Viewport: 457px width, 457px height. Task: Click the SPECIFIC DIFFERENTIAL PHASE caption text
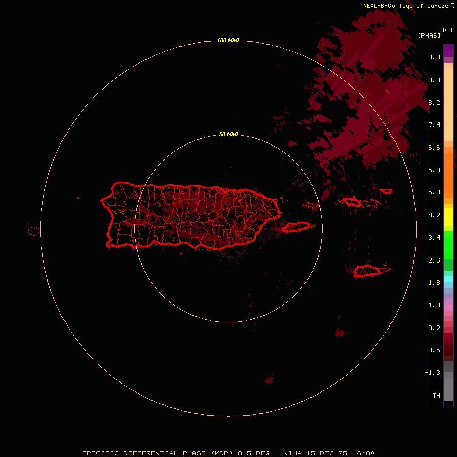point(144,453)
